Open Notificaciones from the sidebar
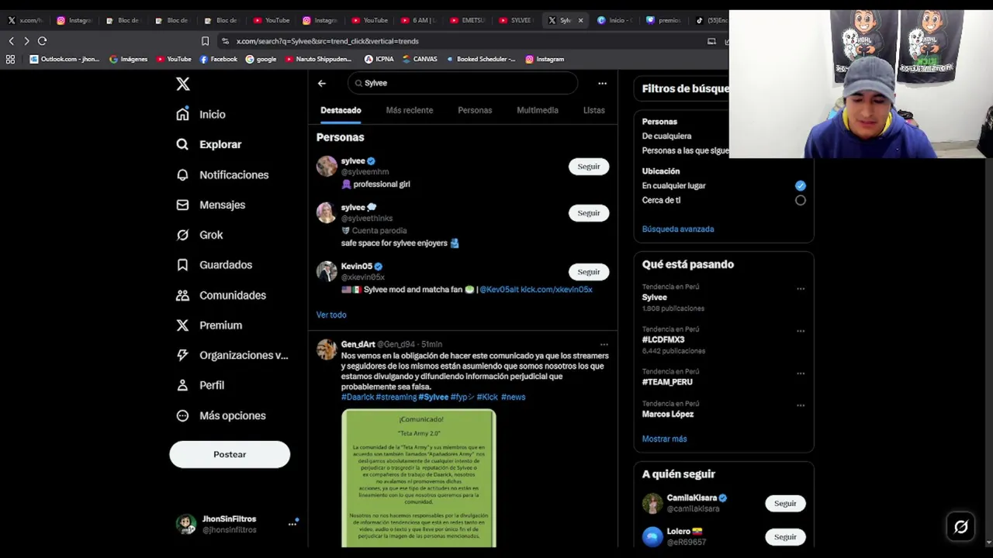Screen dimensions: 993x558 point(222,174)
